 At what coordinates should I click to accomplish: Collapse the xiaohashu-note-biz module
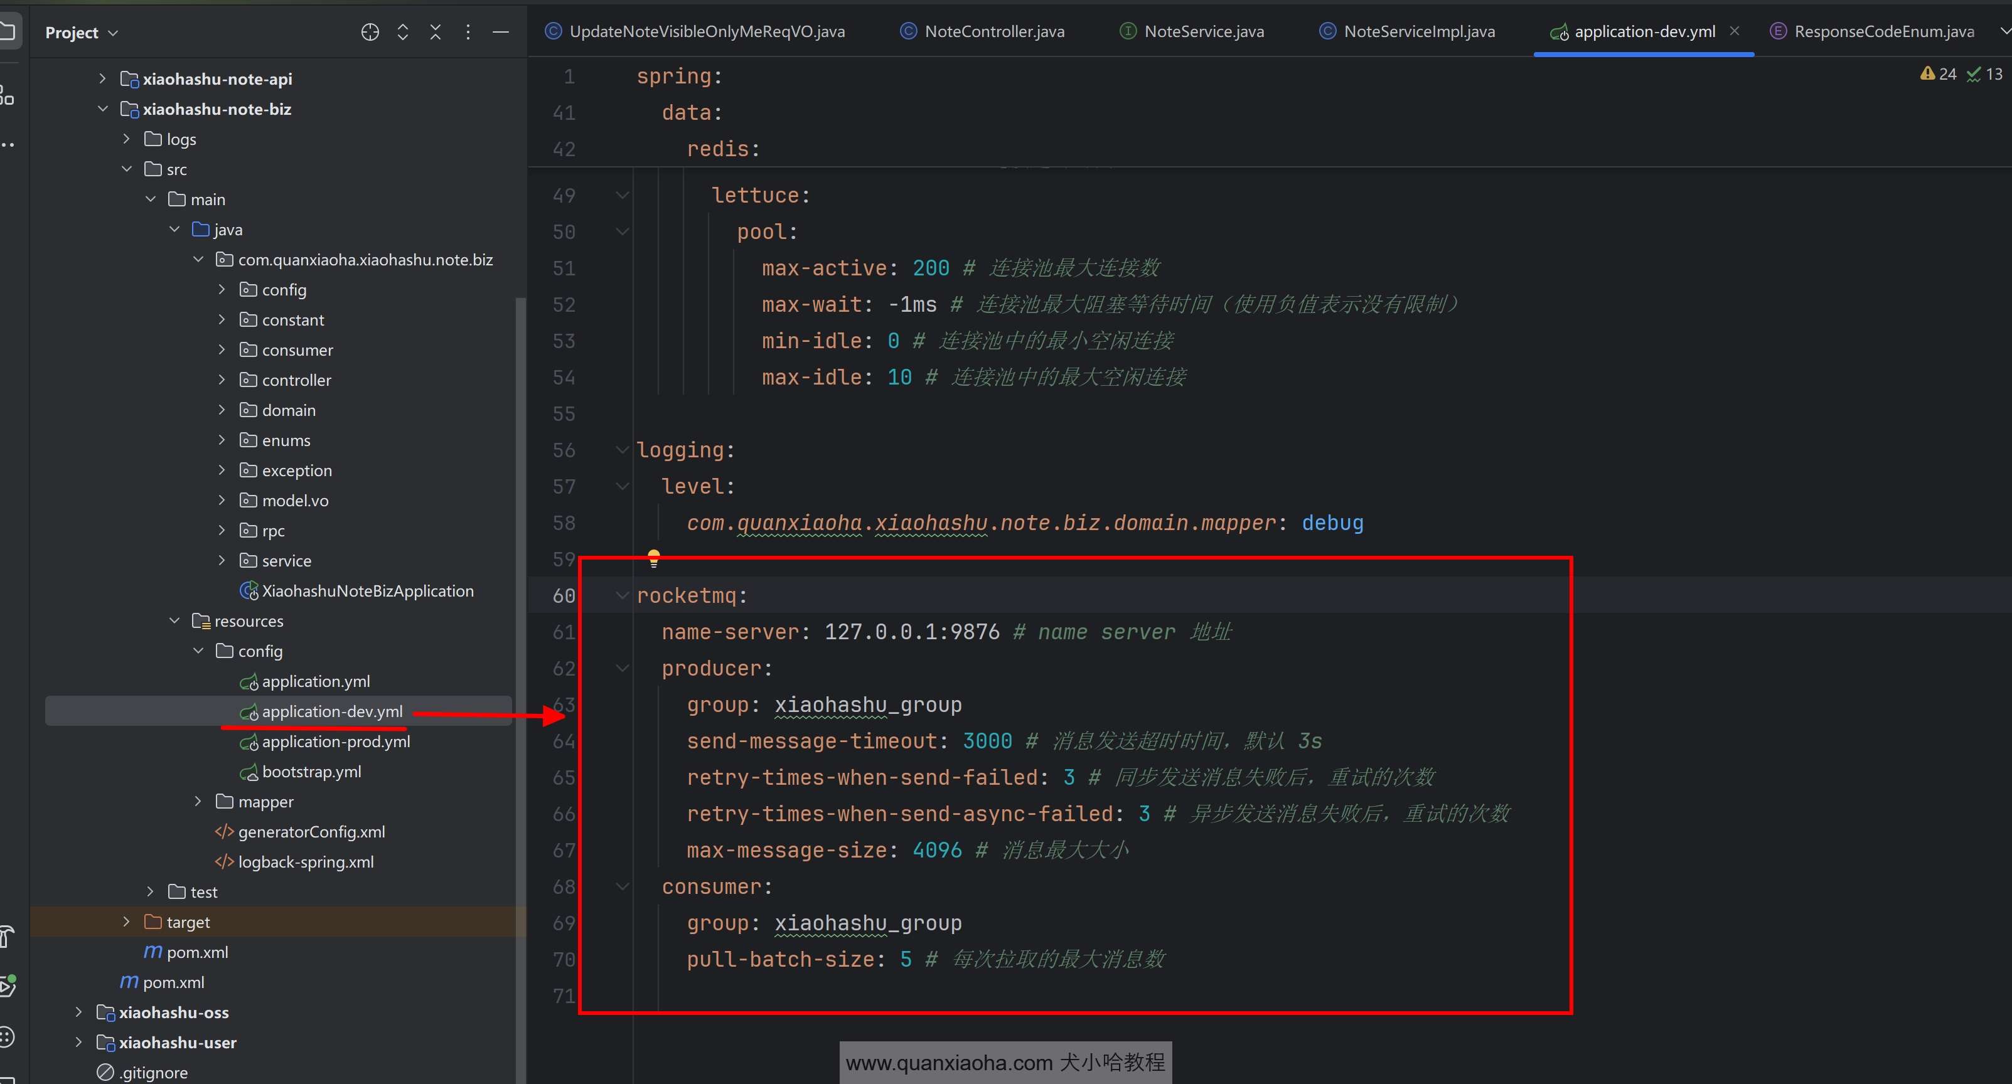coord(102,109)
